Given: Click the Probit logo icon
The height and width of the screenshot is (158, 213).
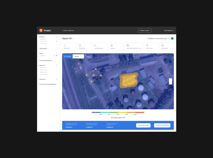Looking at the screenshot, I should pos(41,30).
